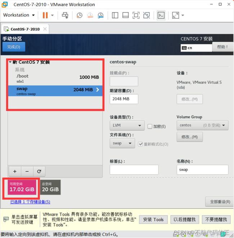Viewport: 234px width, 238px height.
Task: Send Ctrl+Alt+Del to the VM
Action: [x=65, y=15]
